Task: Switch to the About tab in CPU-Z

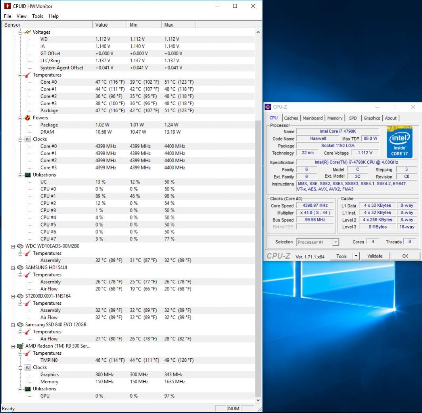Action: click(391, 118)
